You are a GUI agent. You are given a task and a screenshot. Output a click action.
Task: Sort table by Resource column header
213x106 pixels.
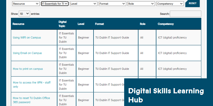pos(34,24)
